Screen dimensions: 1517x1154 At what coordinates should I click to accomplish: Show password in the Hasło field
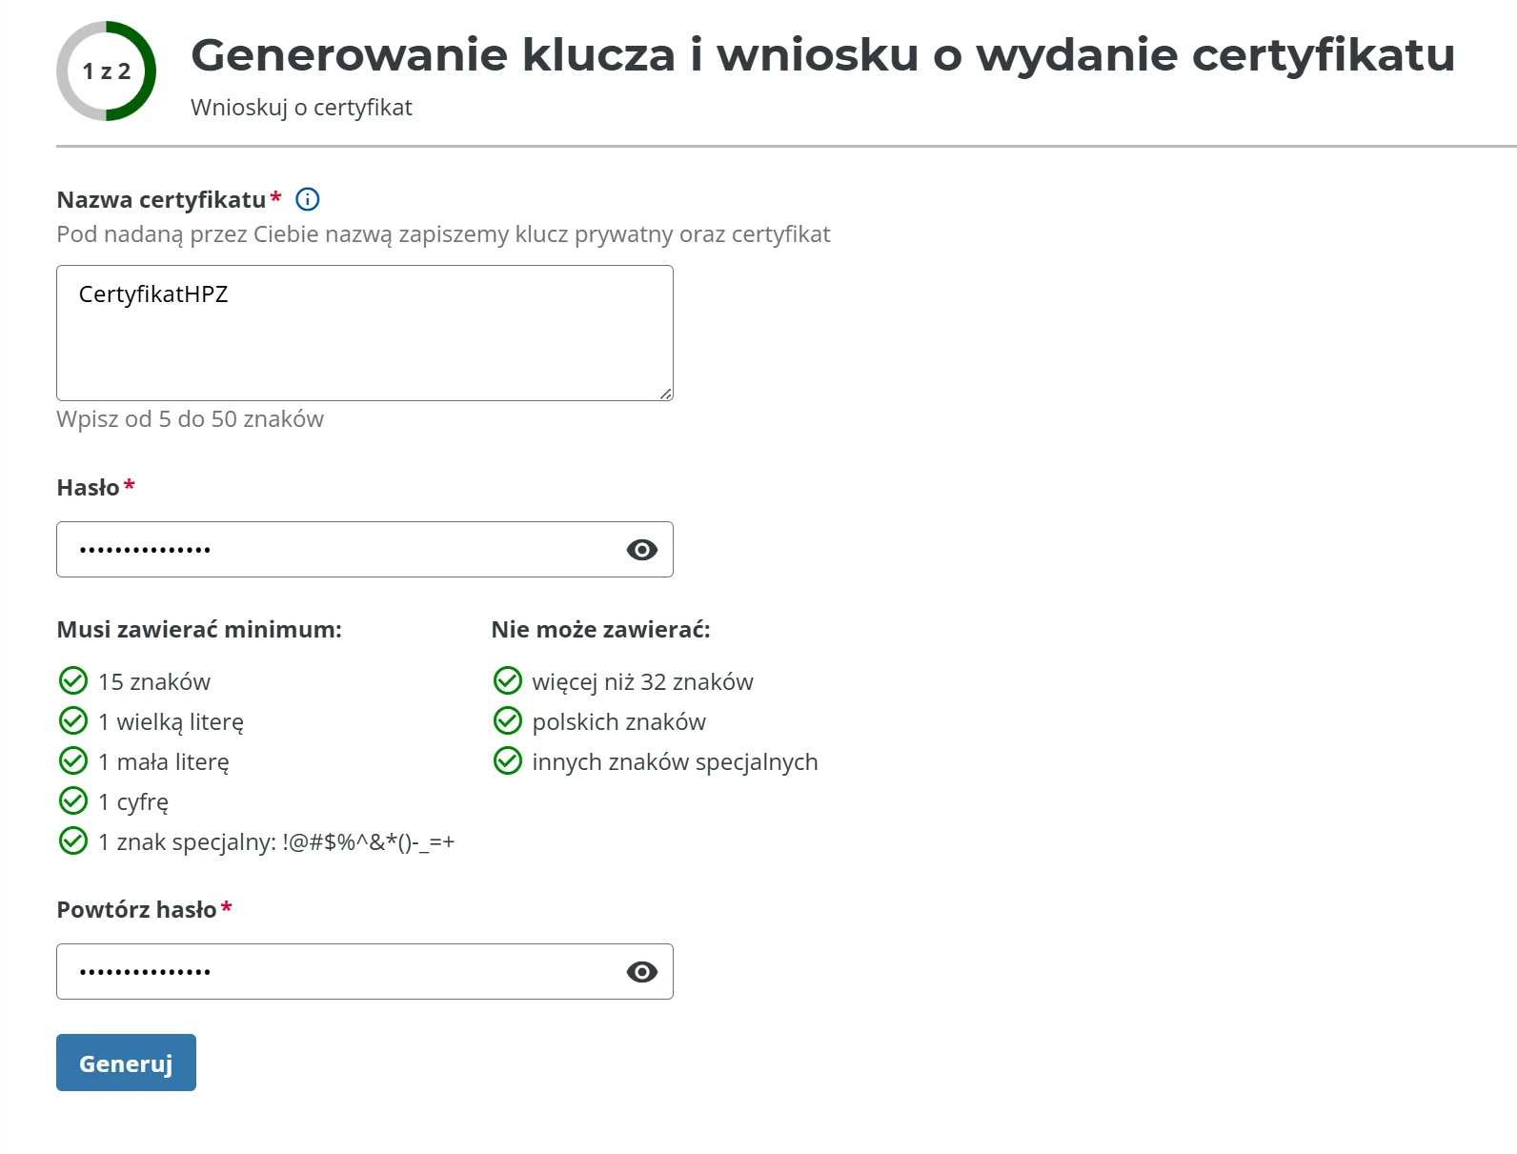642,550
